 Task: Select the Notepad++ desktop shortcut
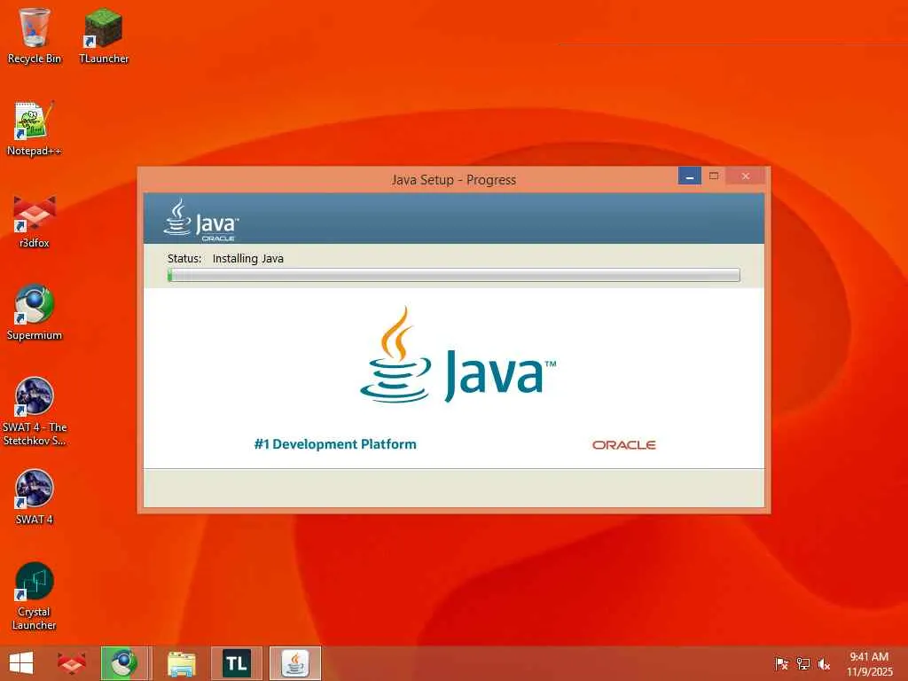point(35,129)
